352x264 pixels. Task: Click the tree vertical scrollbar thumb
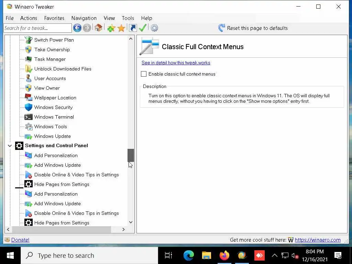coord(131,155)
